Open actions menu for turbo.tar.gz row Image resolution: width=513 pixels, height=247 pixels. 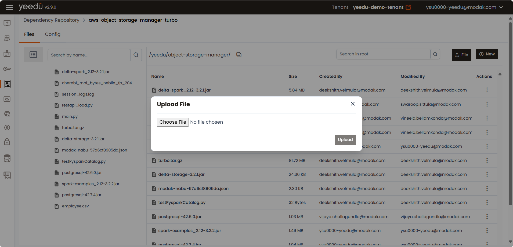(x=487, y=160)
